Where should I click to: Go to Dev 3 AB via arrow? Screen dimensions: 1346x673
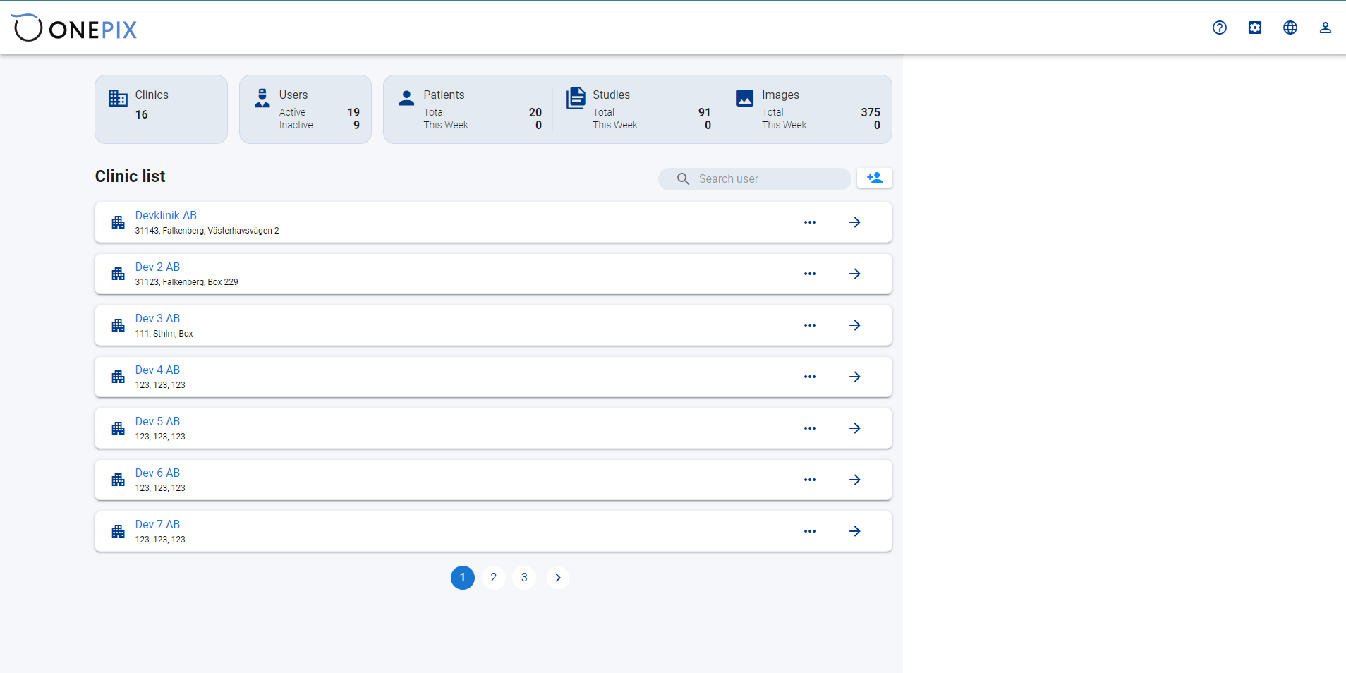[855, 325]
